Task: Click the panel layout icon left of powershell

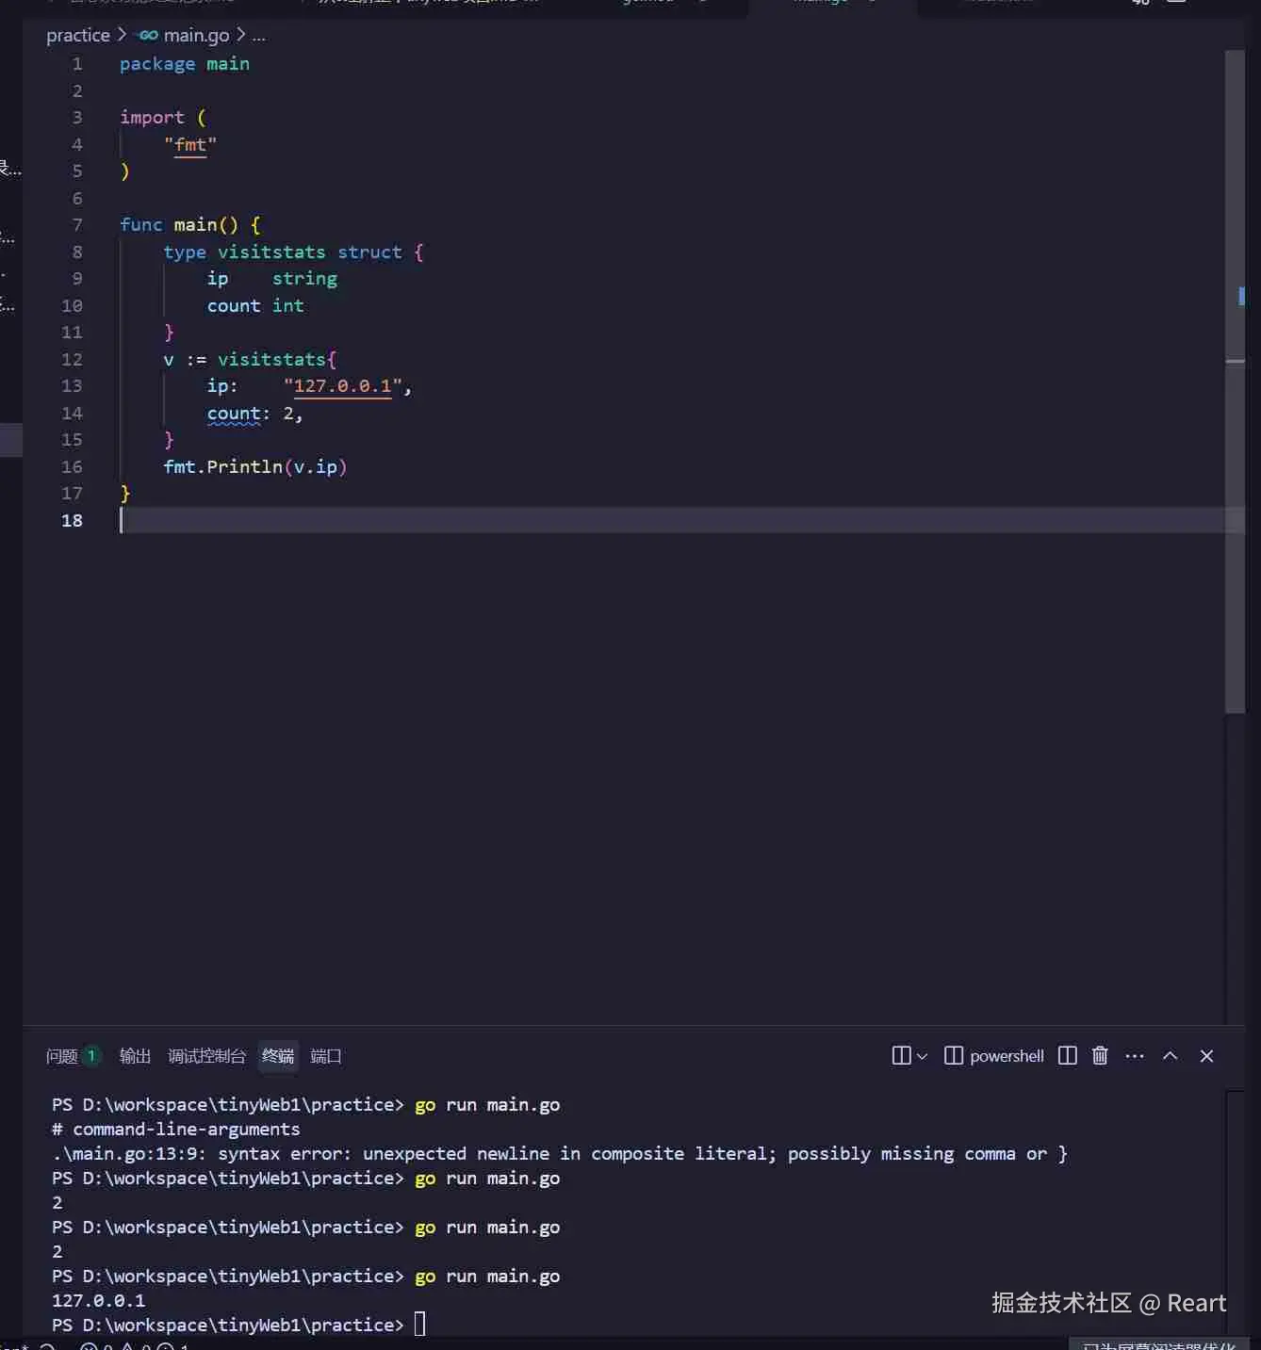Action: coord(954,1056)
